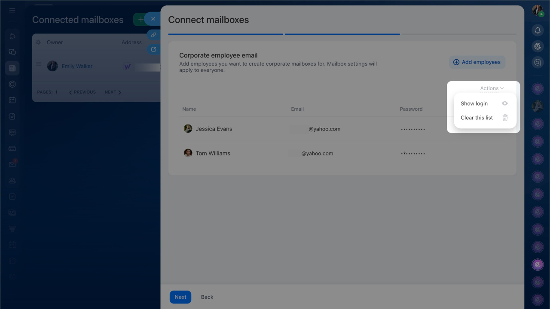Go to NEXT page of mailboxes
This screenshot has width=550, height=309.
(113, 92)
